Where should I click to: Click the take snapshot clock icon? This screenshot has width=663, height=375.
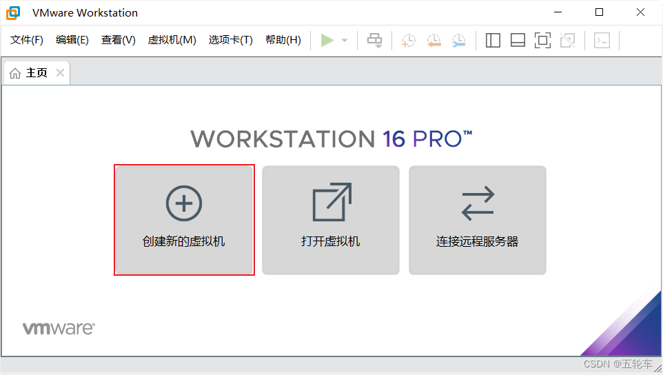(x=409, y=41)
